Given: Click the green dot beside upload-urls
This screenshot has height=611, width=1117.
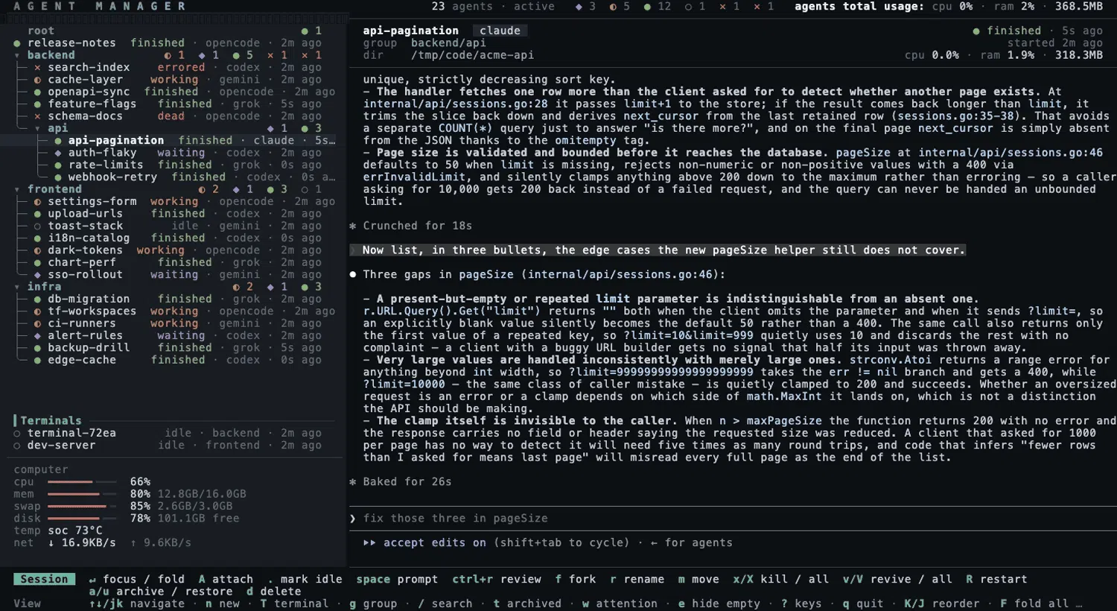Looking at the screenshot, I should (37, 214).
